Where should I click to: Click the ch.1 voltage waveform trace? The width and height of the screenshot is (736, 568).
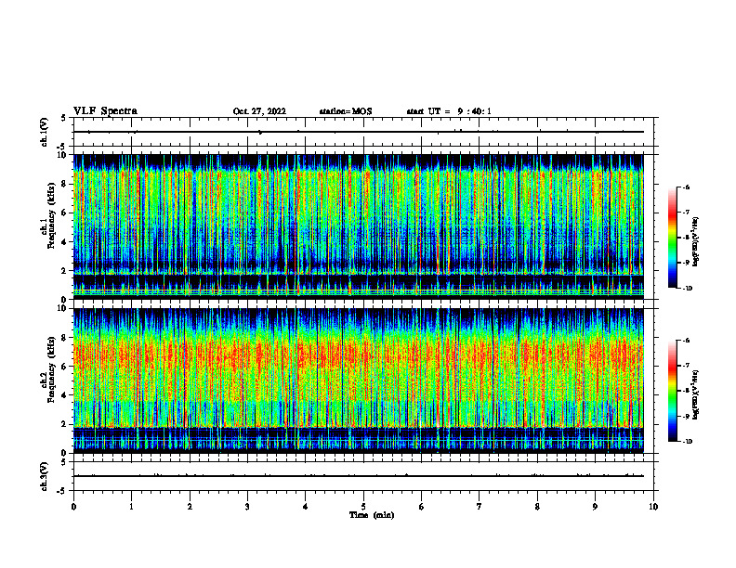click(359, 132)
